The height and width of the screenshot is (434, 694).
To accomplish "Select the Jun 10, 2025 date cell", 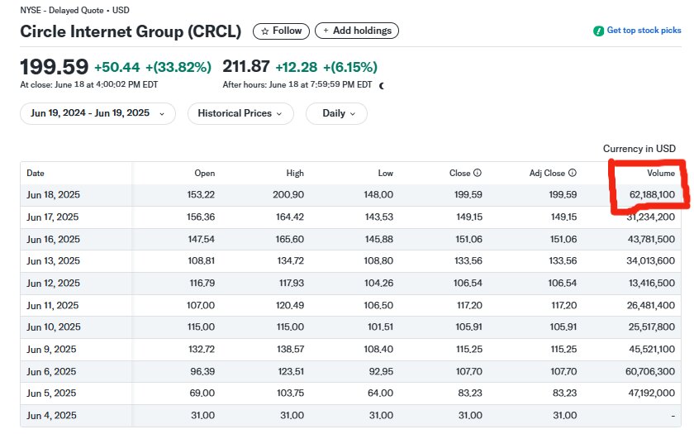I will coord(54,327).
